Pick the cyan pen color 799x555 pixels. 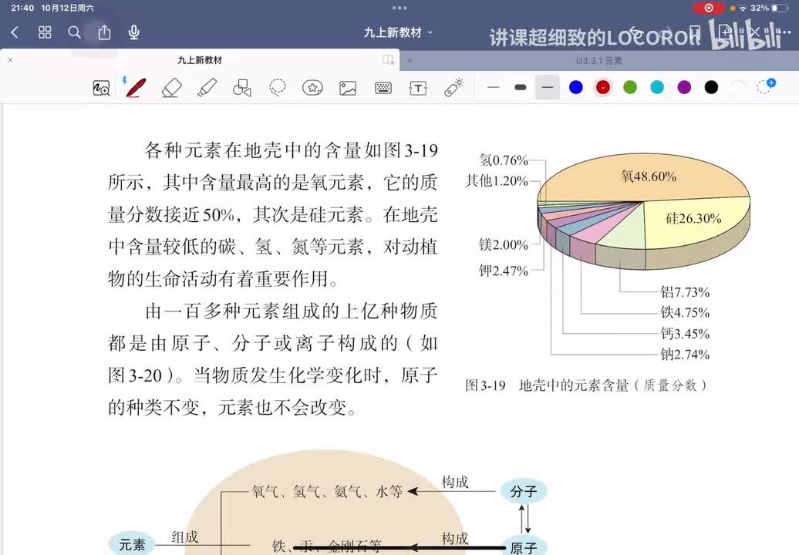click(657, 88)
